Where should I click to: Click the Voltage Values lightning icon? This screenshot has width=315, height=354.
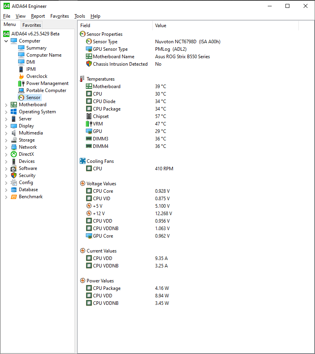click(83, 183)
